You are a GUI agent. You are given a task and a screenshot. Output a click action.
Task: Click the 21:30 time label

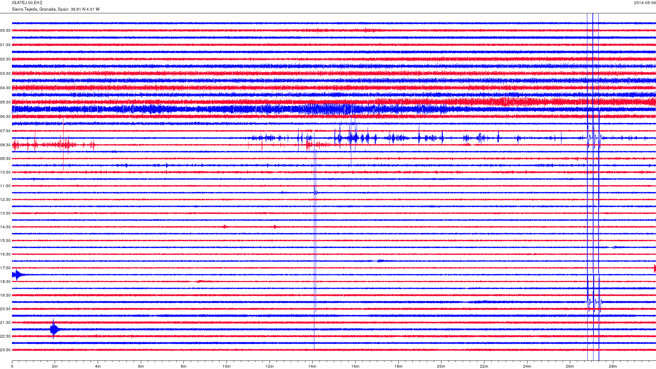5,323
